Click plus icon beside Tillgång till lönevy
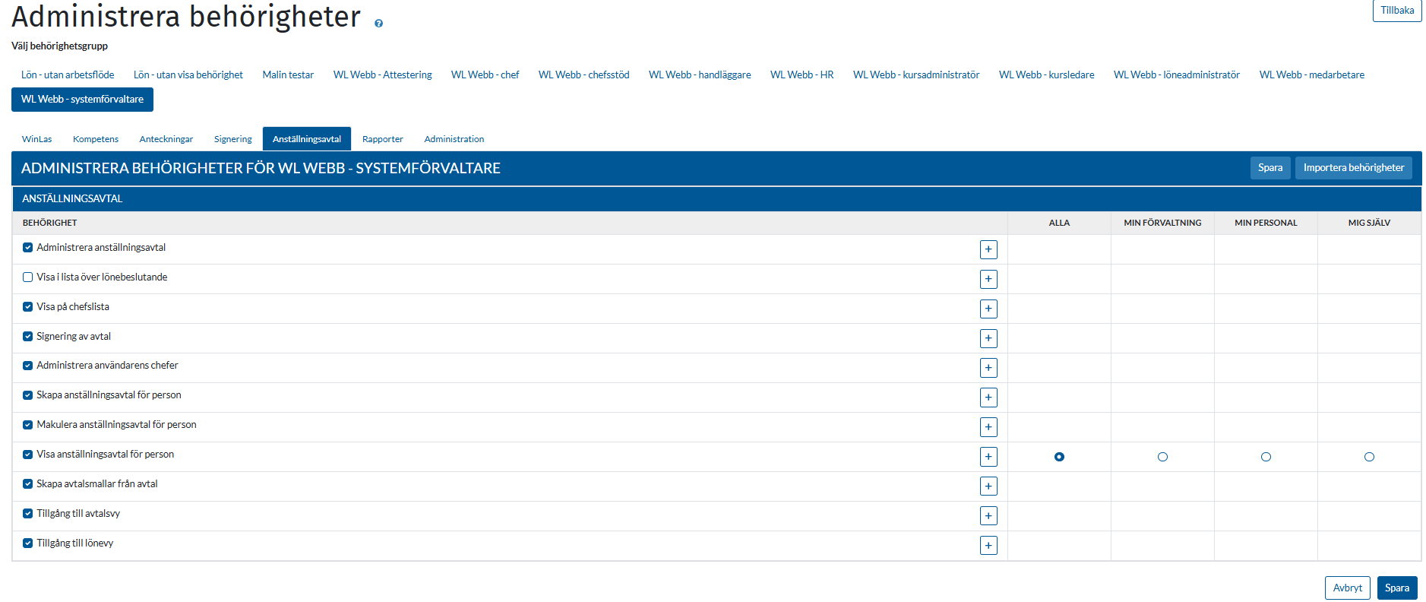Viewport: 1426px width, 602px height. (x=988, y=545)
